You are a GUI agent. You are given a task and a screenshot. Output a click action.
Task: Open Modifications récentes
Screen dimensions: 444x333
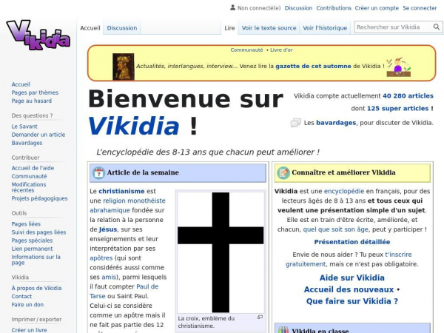pyautogui.click(x=29, y=187)
